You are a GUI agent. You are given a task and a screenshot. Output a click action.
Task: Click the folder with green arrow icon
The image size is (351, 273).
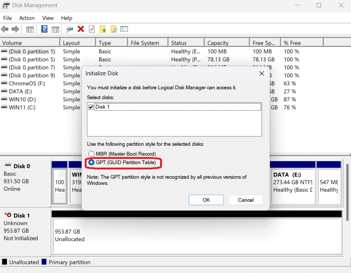102,29
